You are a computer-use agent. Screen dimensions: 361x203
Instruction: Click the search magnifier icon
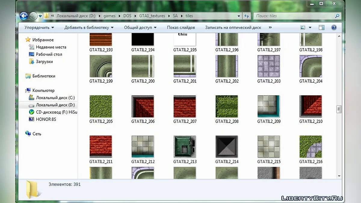point(337,16)
